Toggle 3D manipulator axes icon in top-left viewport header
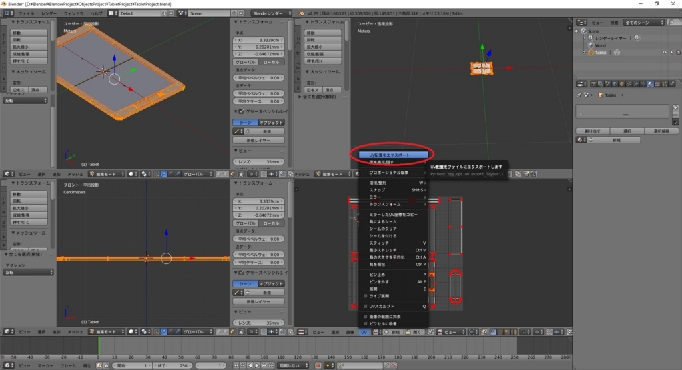This screenshot has height=370, width=682. [156, 174]
